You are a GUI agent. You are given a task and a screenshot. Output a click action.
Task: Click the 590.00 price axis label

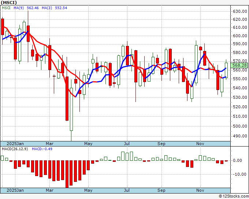point(240,44)
